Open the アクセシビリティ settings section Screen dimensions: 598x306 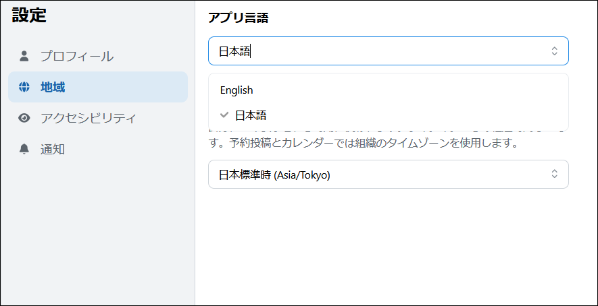click(x=98, y=118)
